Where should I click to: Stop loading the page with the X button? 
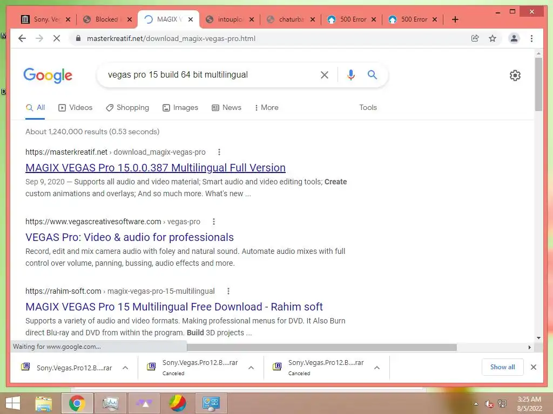(56, 38)
